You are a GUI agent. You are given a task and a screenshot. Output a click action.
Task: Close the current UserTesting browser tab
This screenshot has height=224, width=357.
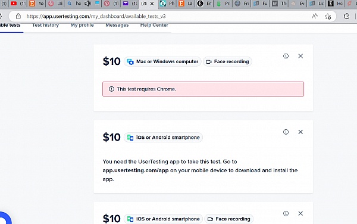[x=152, y=4]
